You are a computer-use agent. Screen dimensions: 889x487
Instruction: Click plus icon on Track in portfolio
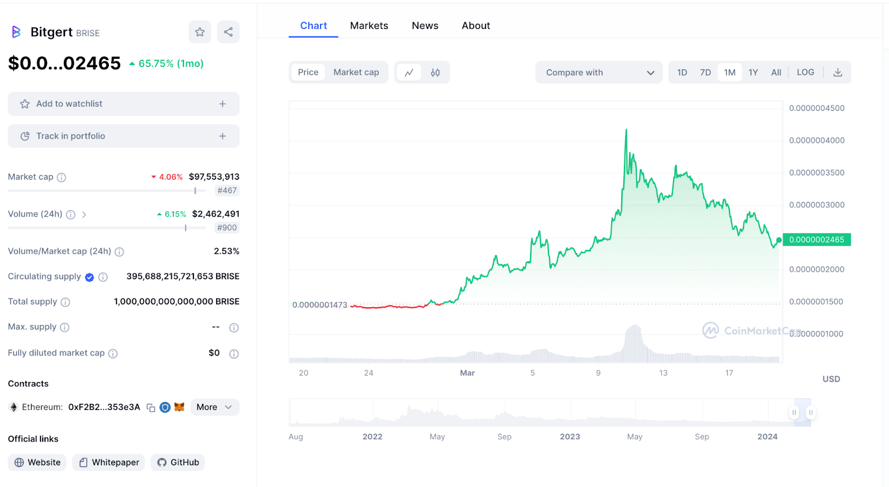pos(222,136)
